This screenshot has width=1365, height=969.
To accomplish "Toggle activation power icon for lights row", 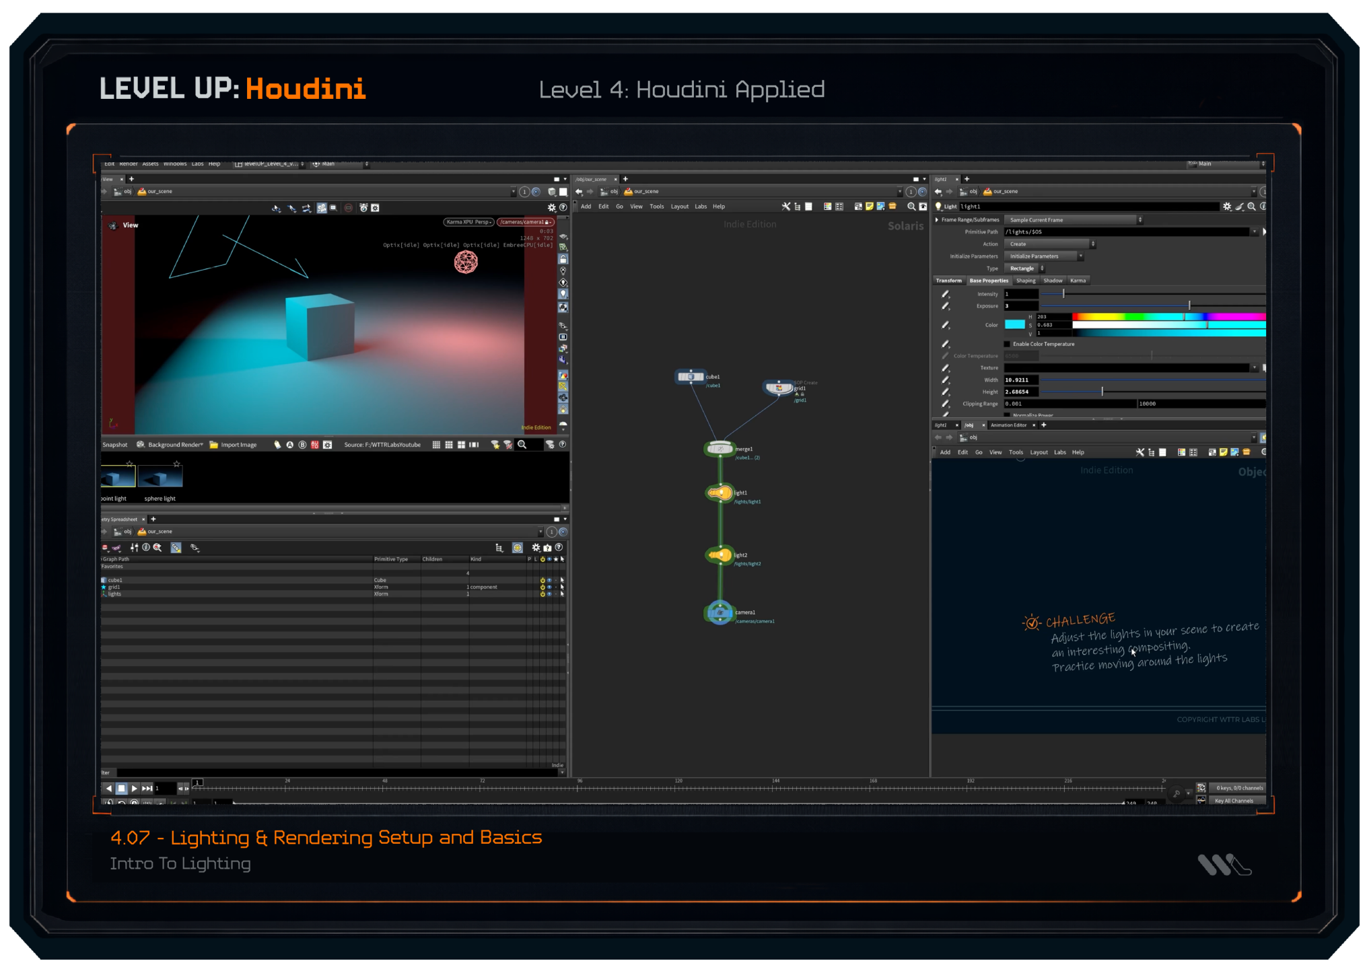I will click(542, 594).
